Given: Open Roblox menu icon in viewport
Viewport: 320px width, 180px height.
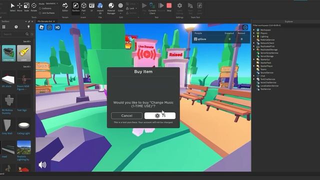Looking at the screenshot, I should pos(41,27).
